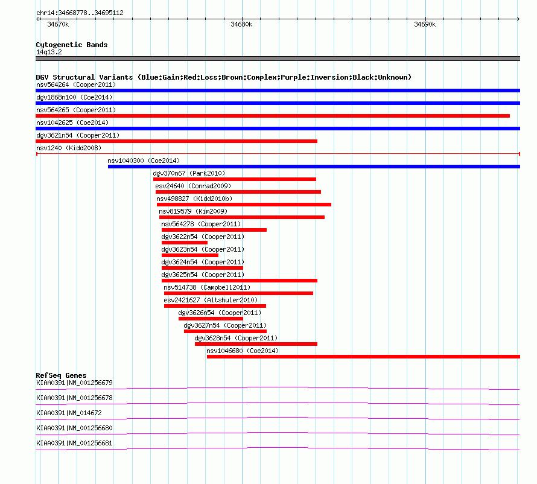Viewport: 537px width, 484px height.
Task: Open the nsv564278 (Cooper2011) variant label
Action: pyautogui.click(x=201, y=224)
